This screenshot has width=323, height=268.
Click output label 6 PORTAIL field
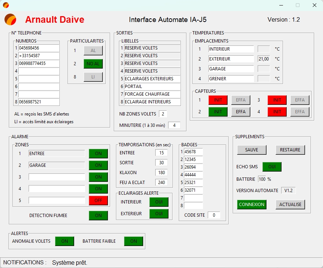click(152, 87)
